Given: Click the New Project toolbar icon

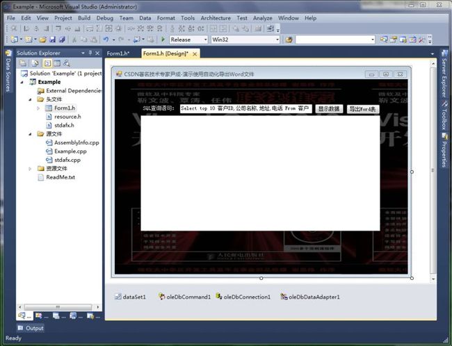Looking at the screenshot, I should (x=14, y=40).
